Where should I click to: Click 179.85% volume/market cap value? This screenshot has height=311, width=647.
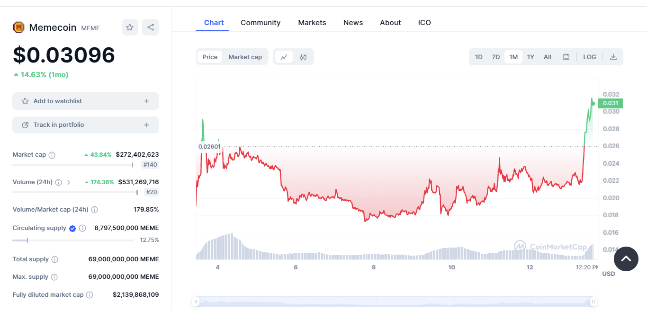click(146, 210)
